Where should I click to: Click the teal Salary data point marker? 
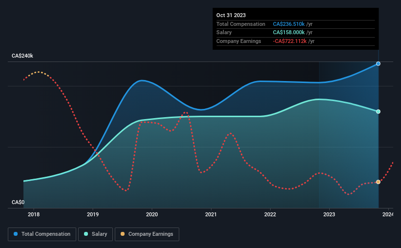378,111
